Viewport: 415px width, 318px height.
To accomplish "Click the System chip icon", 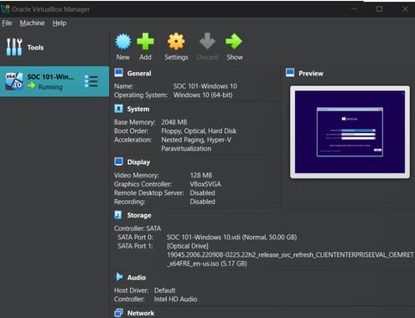I will 119,109.
